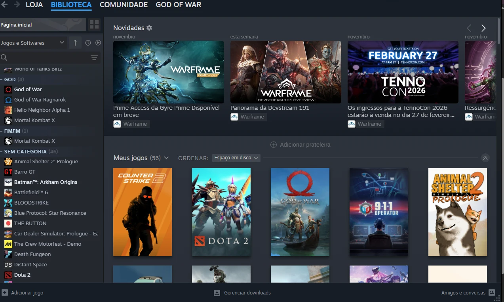Go to next news with right arrow
Image resolution: width=504 pixels, height=302 pixels.
coord(483,28)
